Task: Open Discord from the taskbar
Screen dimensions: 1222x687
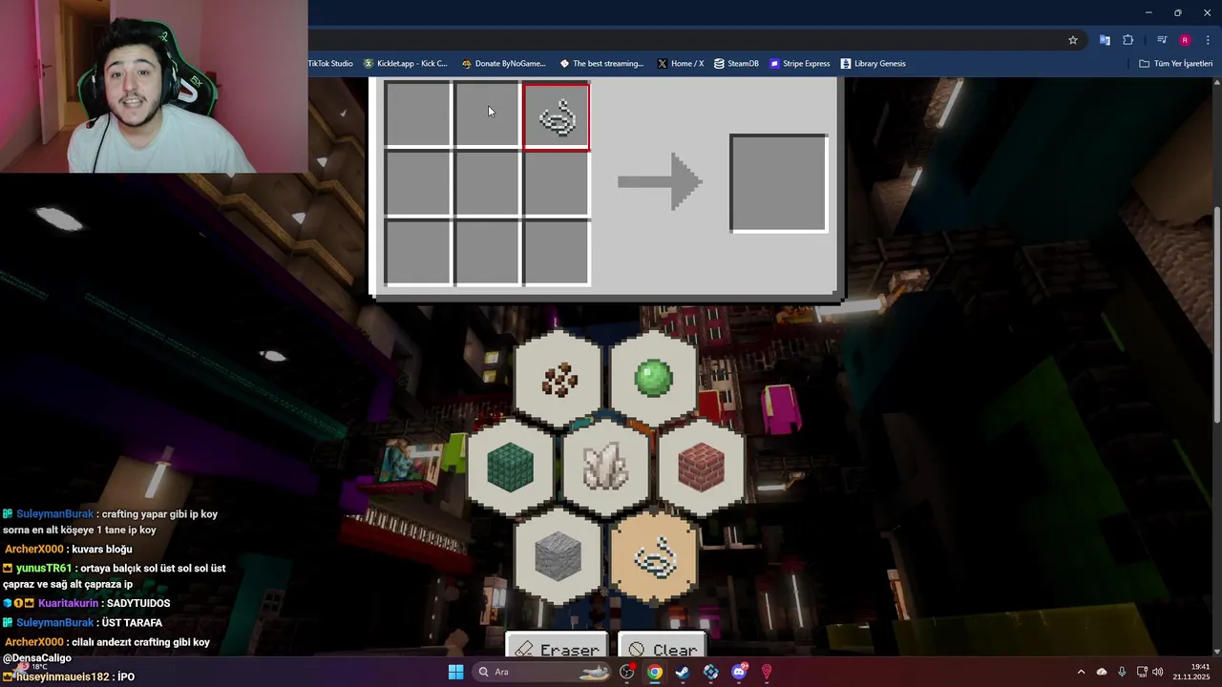Action: [x=739, y=672]
